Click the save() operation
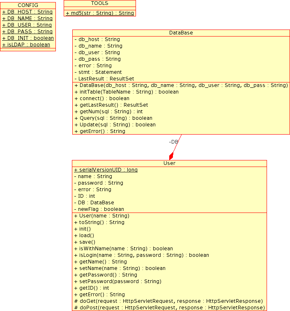 pyautogui.click(x=85, y=242)
